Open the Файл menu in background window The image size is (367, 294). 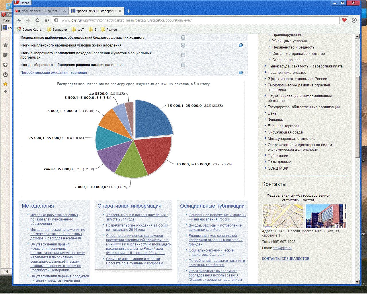click(x=6, y=20)
